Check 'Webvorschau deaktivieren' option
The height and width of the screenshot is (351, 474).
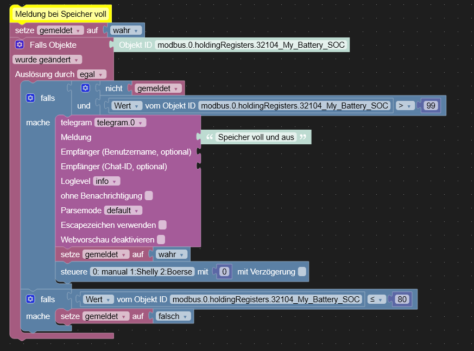(x=161, y=239)
